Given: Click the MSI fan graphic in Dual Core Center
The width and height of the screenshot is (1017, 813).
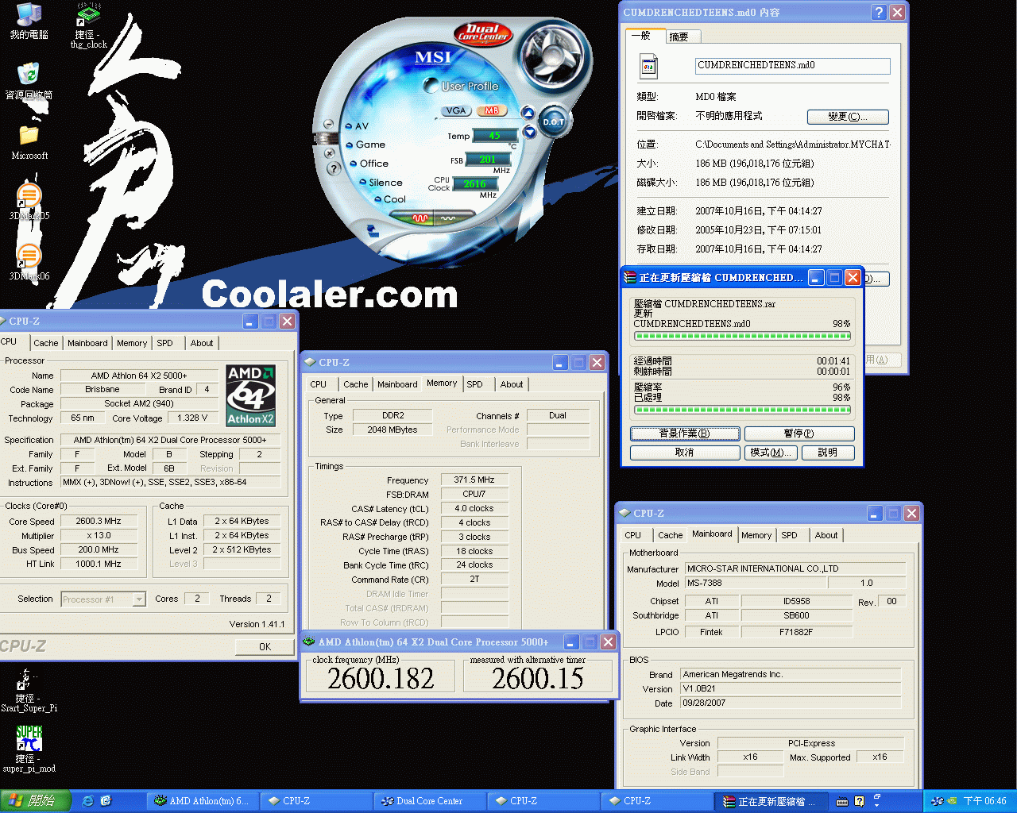Looking at the screenshot, I should point(553,54).
